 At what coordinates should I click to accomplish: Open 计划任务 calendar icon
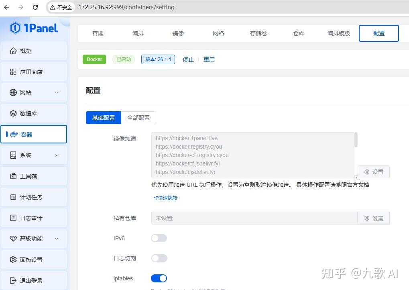point(13,197)
